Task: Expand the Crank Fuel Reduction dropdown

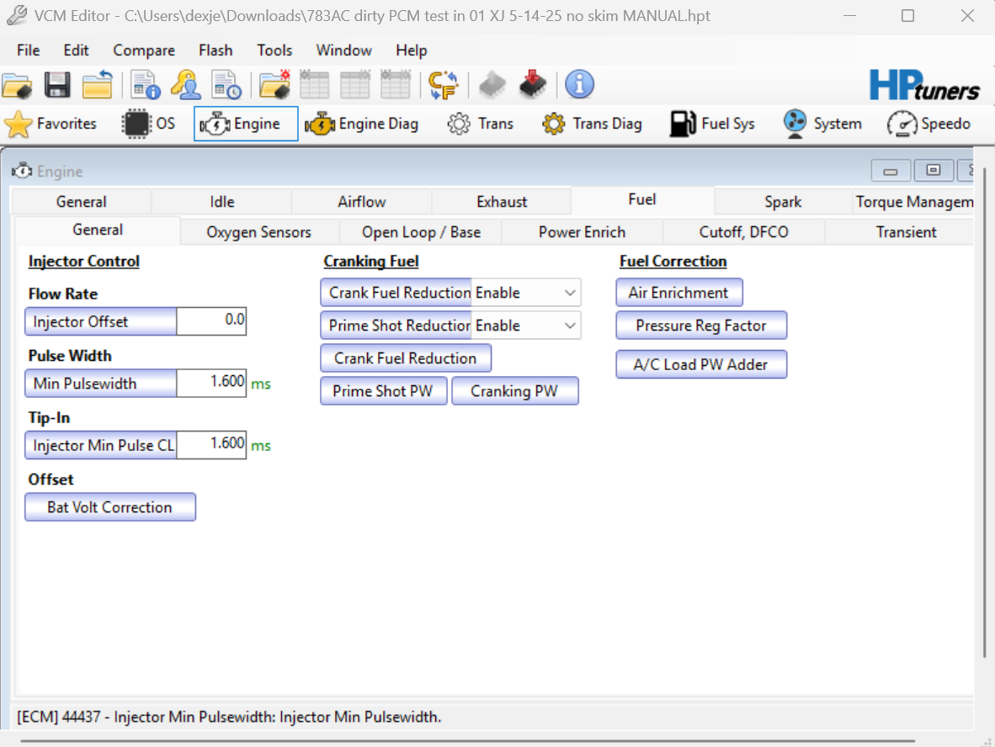Action: [570, 293]
